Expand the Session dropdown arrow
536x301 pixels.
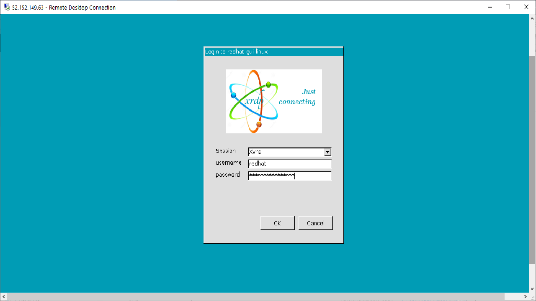(327, 152)
